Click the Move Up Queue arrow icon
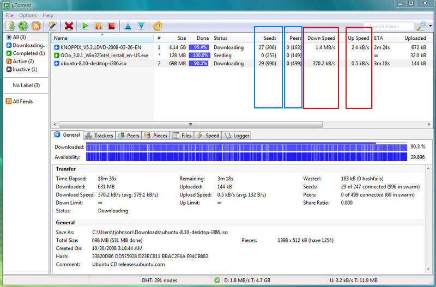 (128, 26)
